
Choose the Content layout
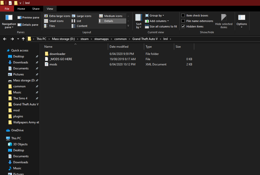click(x=79, y=26)
